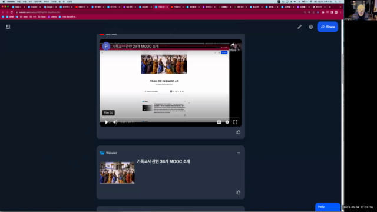Click the page vertical scrollbar
Viewport: 377px width, 212px height.
342,68
